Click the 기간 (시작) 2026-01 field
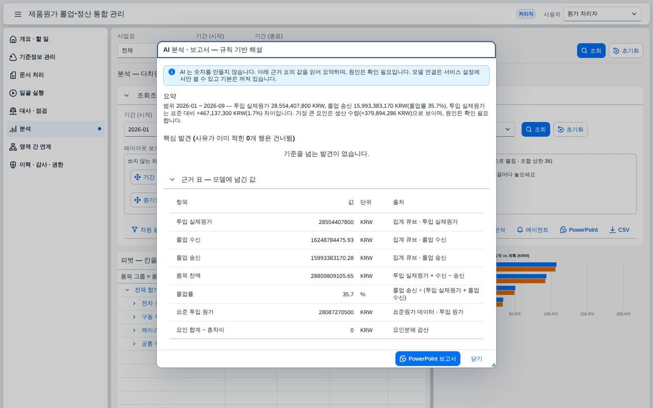This screenshot has width=653, height=408. click(140, 130)
